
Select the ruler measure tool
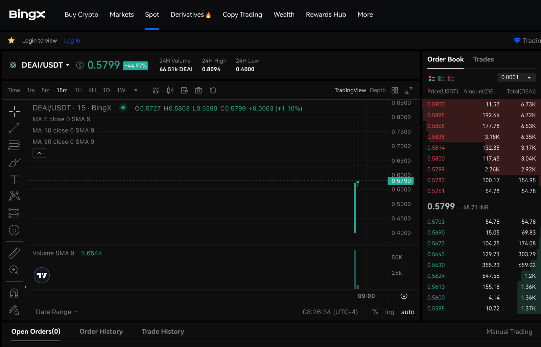coord(14,253)
